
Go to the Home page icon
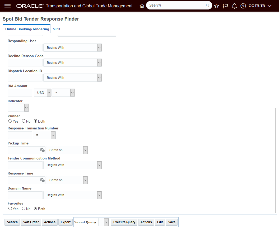[142, 6]
